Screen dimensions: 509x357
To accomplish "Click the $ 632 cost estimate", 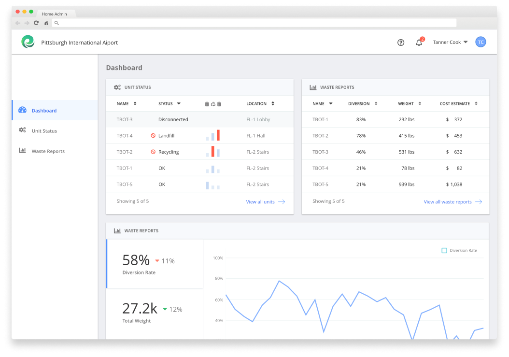I will 454,152.
